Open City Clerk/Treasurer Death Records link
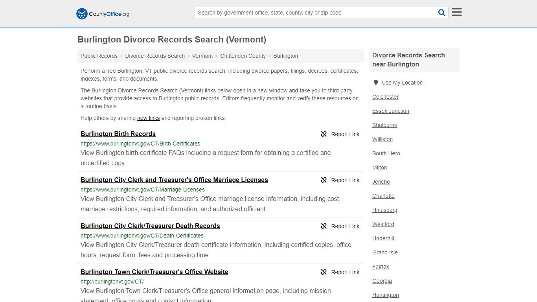 point(150,226)
